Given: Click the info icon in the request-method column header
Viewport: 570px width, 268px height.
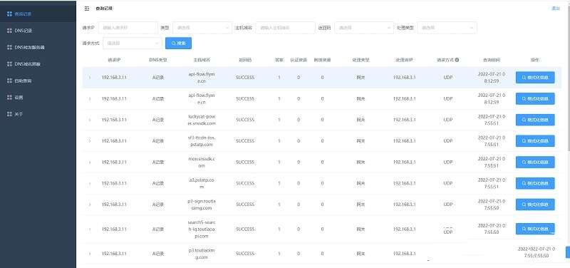Looking at the screenshot, I should point(457,60).
